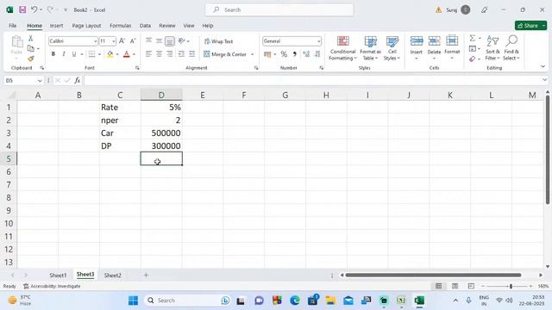Decrease font size with the small A icon
This screenshot has height=310, width=552.
pyautogui.click(x=133, y=41)
